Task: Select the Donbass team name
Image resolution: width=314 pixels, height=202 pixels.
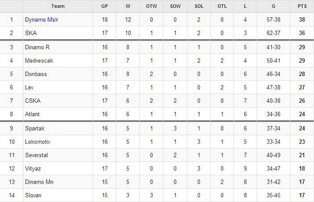Action: 36,74
